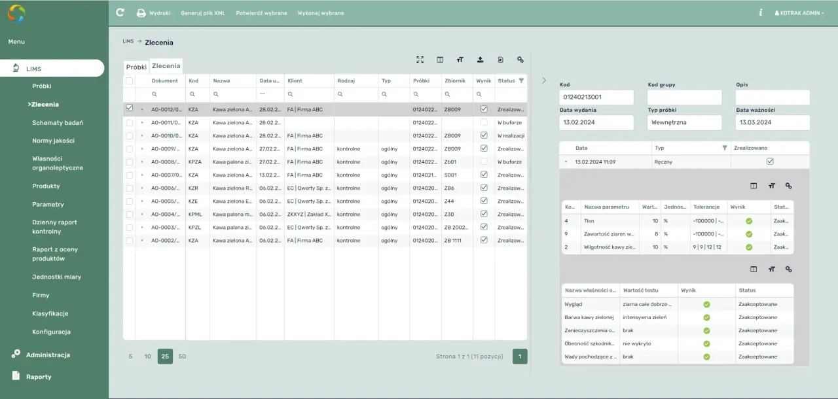838x399 pixels.
Task: Click the refresh icon in top bar
Action: (x=120, y=12)
